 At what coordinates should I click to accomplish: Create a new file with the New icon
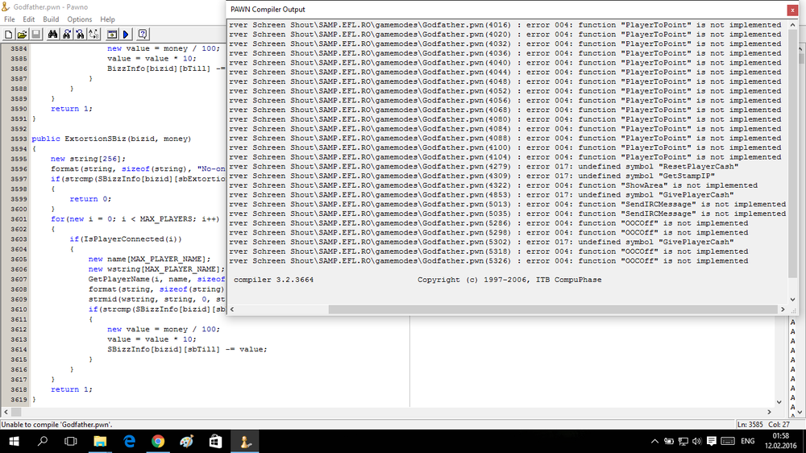[9, 35]
